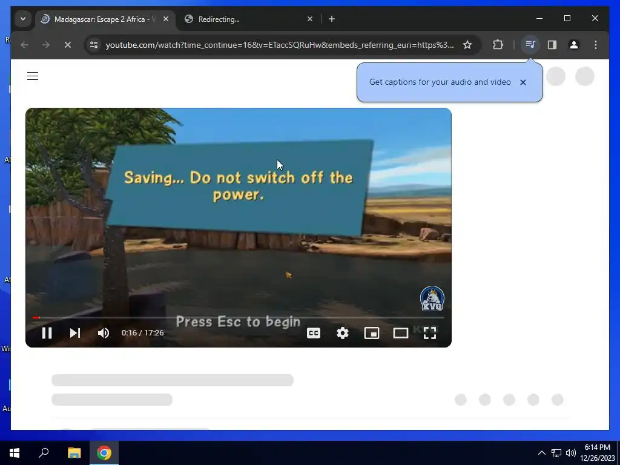Open Chrome side panel

552,45
